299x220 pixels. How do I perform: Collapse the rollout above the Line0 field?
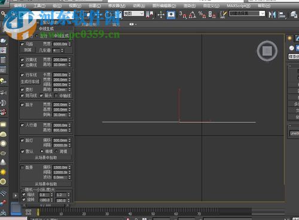click(x=290, y=126)
